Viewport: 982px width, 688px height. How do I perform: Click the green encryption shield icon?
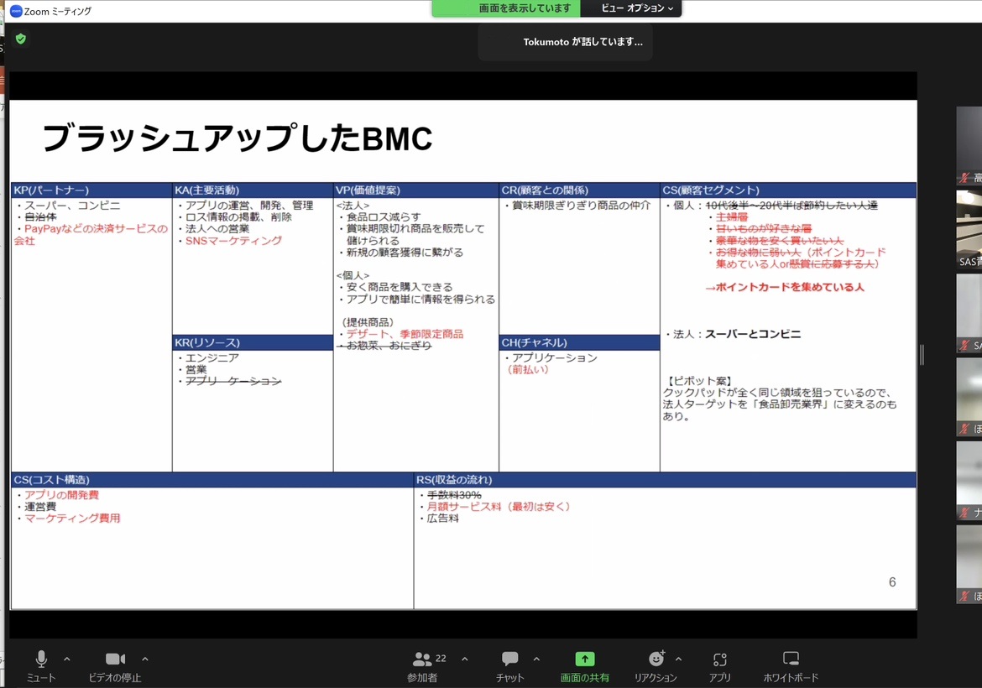point(21,39)
